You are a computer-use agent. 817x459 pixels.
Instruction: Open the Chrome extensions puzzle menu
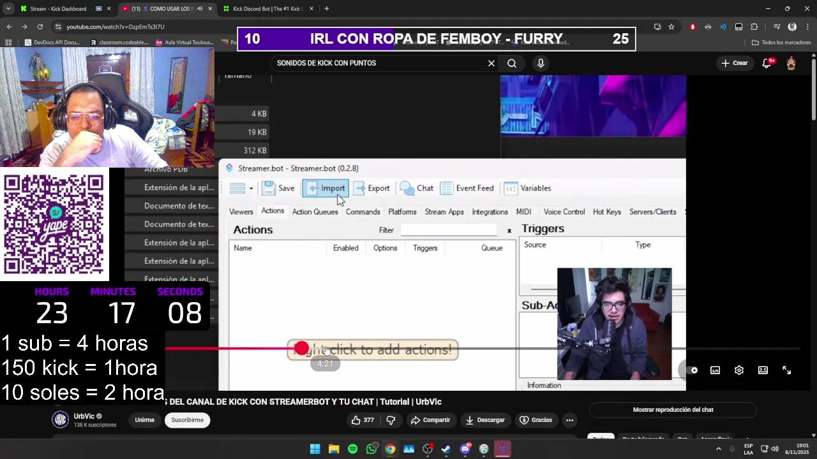click(x=754, y=27)
